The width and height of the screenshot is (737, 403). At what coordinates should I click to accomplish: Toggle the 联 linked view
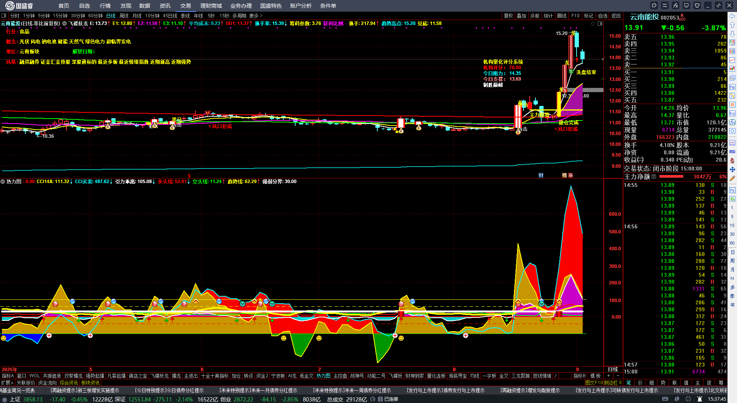tap(674, 383)
